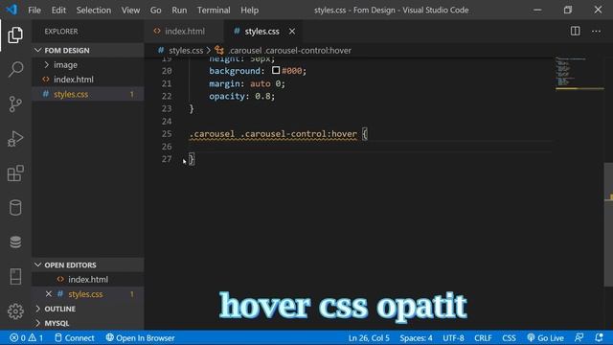This screenshot has width=613, height=345.
Task: Expand the image folder
Action: 88,64
